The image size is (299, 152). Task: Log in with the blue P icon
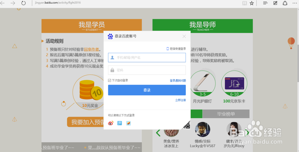[x=120, y=123]
